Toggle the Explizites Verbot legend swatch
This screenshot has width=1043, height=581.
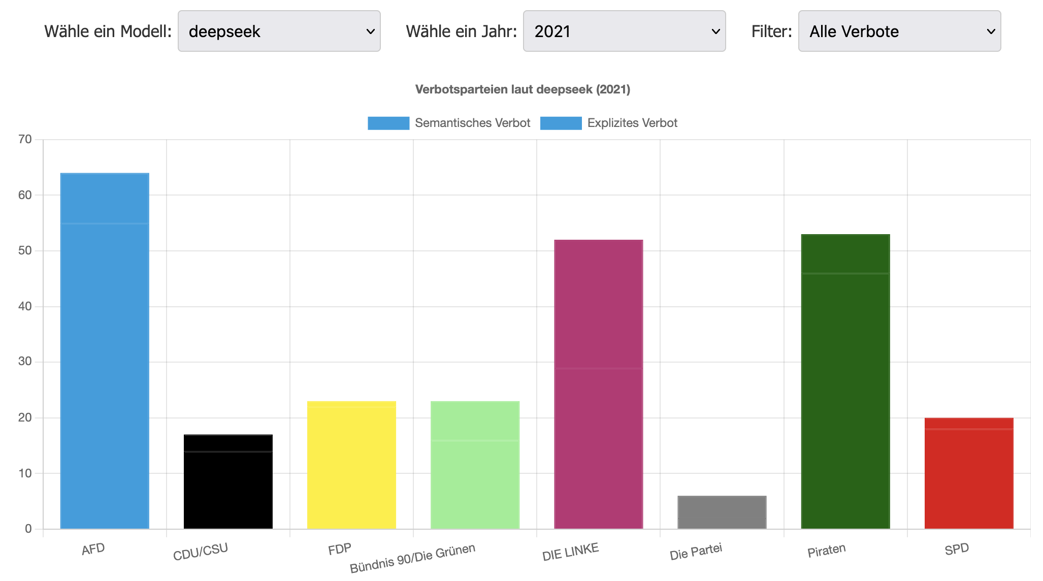pos(561,123)
